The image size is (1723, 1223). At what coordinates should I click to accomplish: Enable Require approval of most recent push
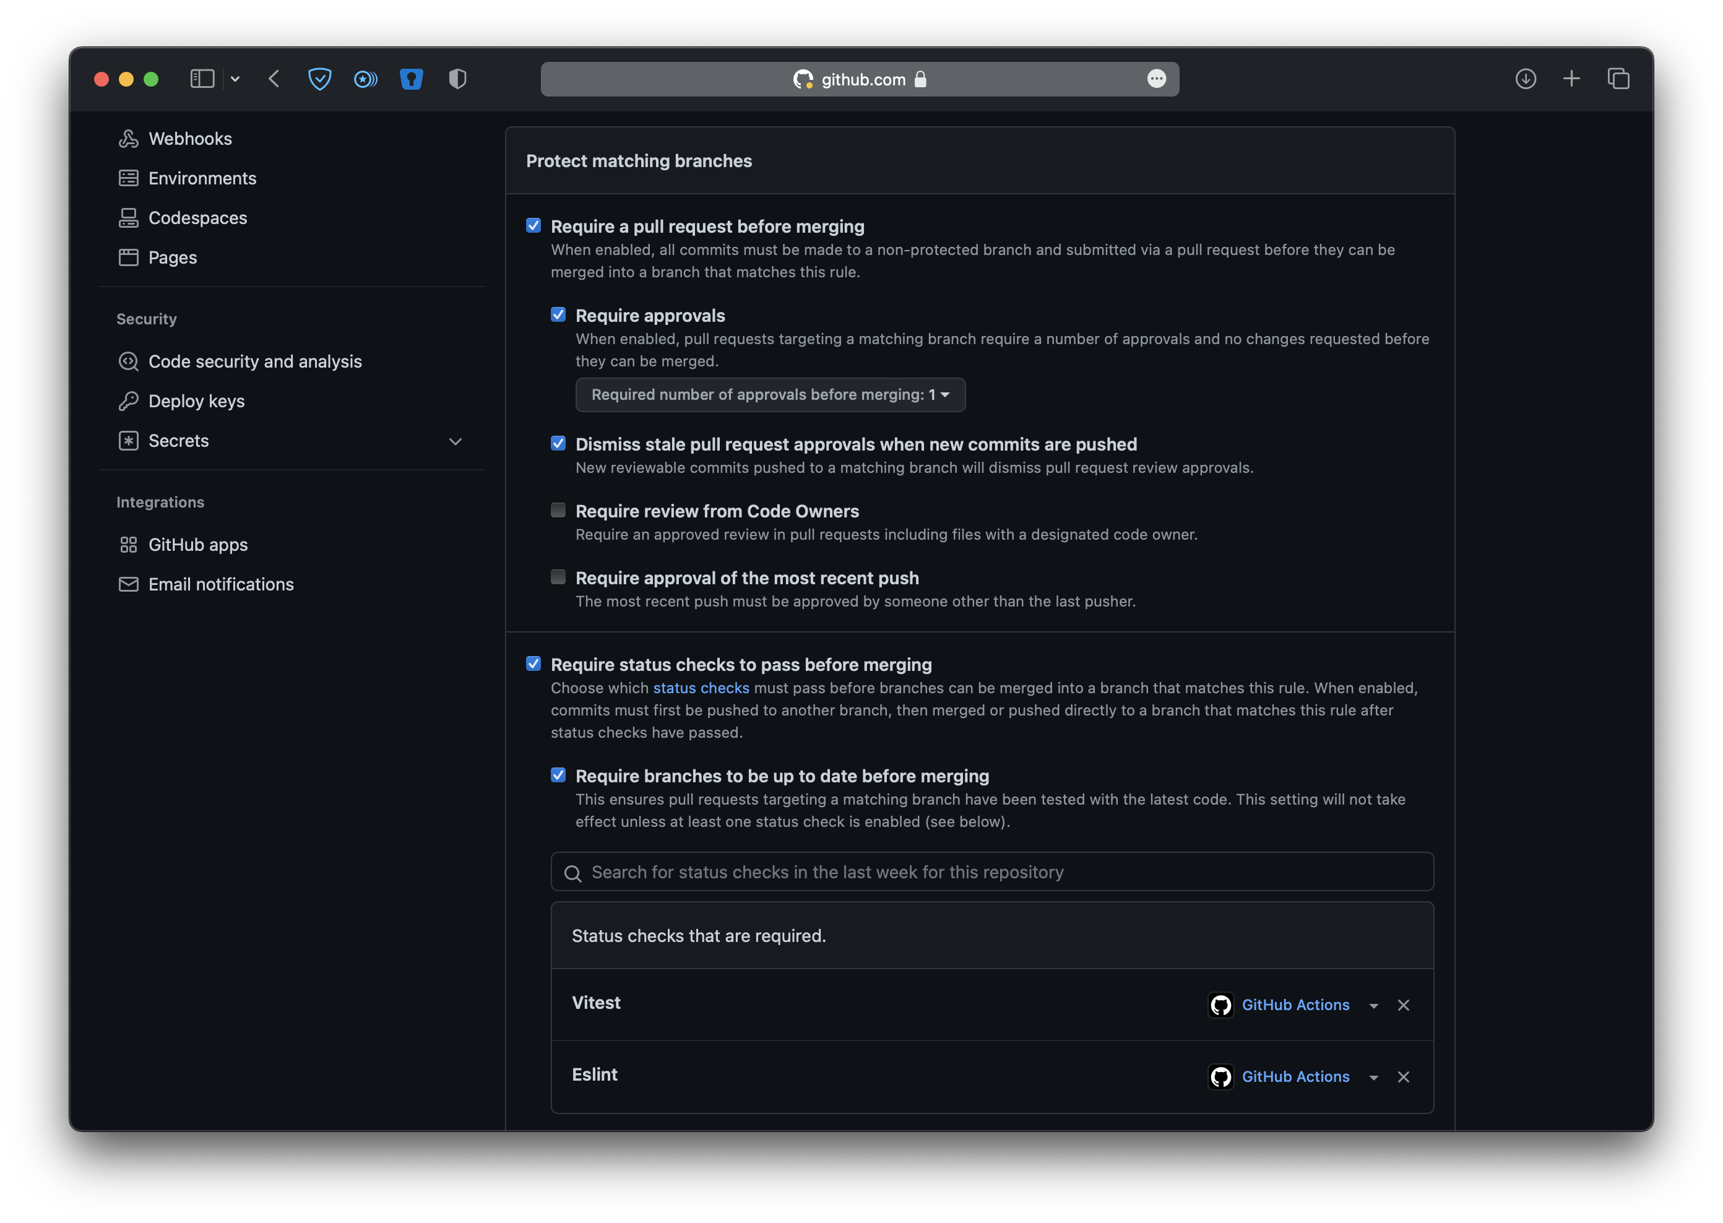558,577
